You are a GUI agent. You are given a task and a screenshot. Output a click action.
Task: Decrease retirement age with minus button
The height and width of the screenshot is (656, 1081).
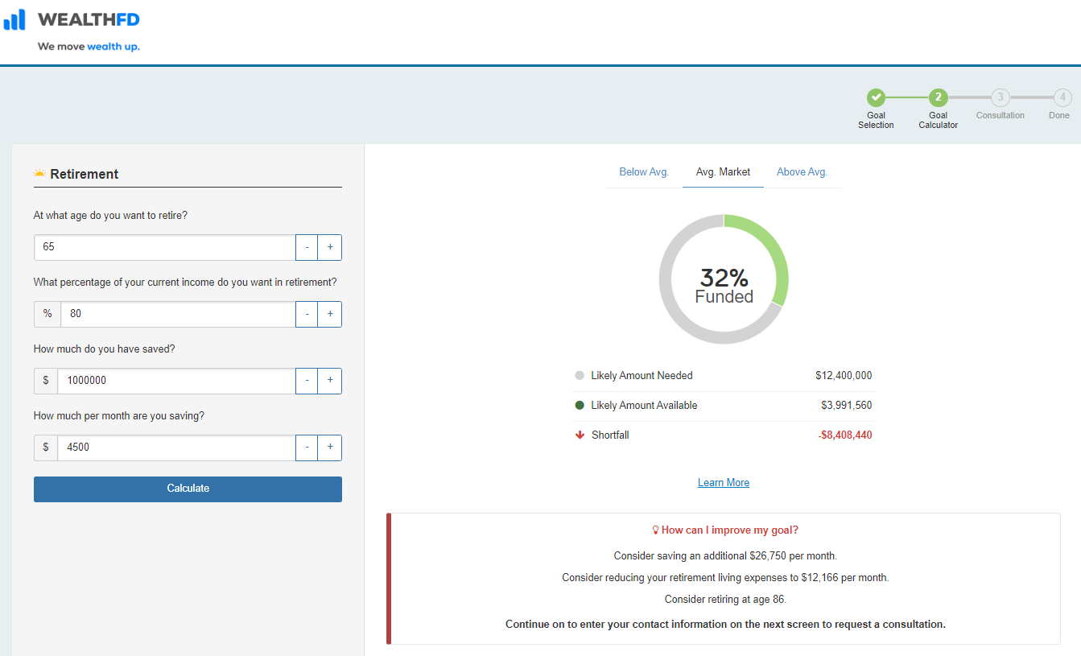pos(307,247)
